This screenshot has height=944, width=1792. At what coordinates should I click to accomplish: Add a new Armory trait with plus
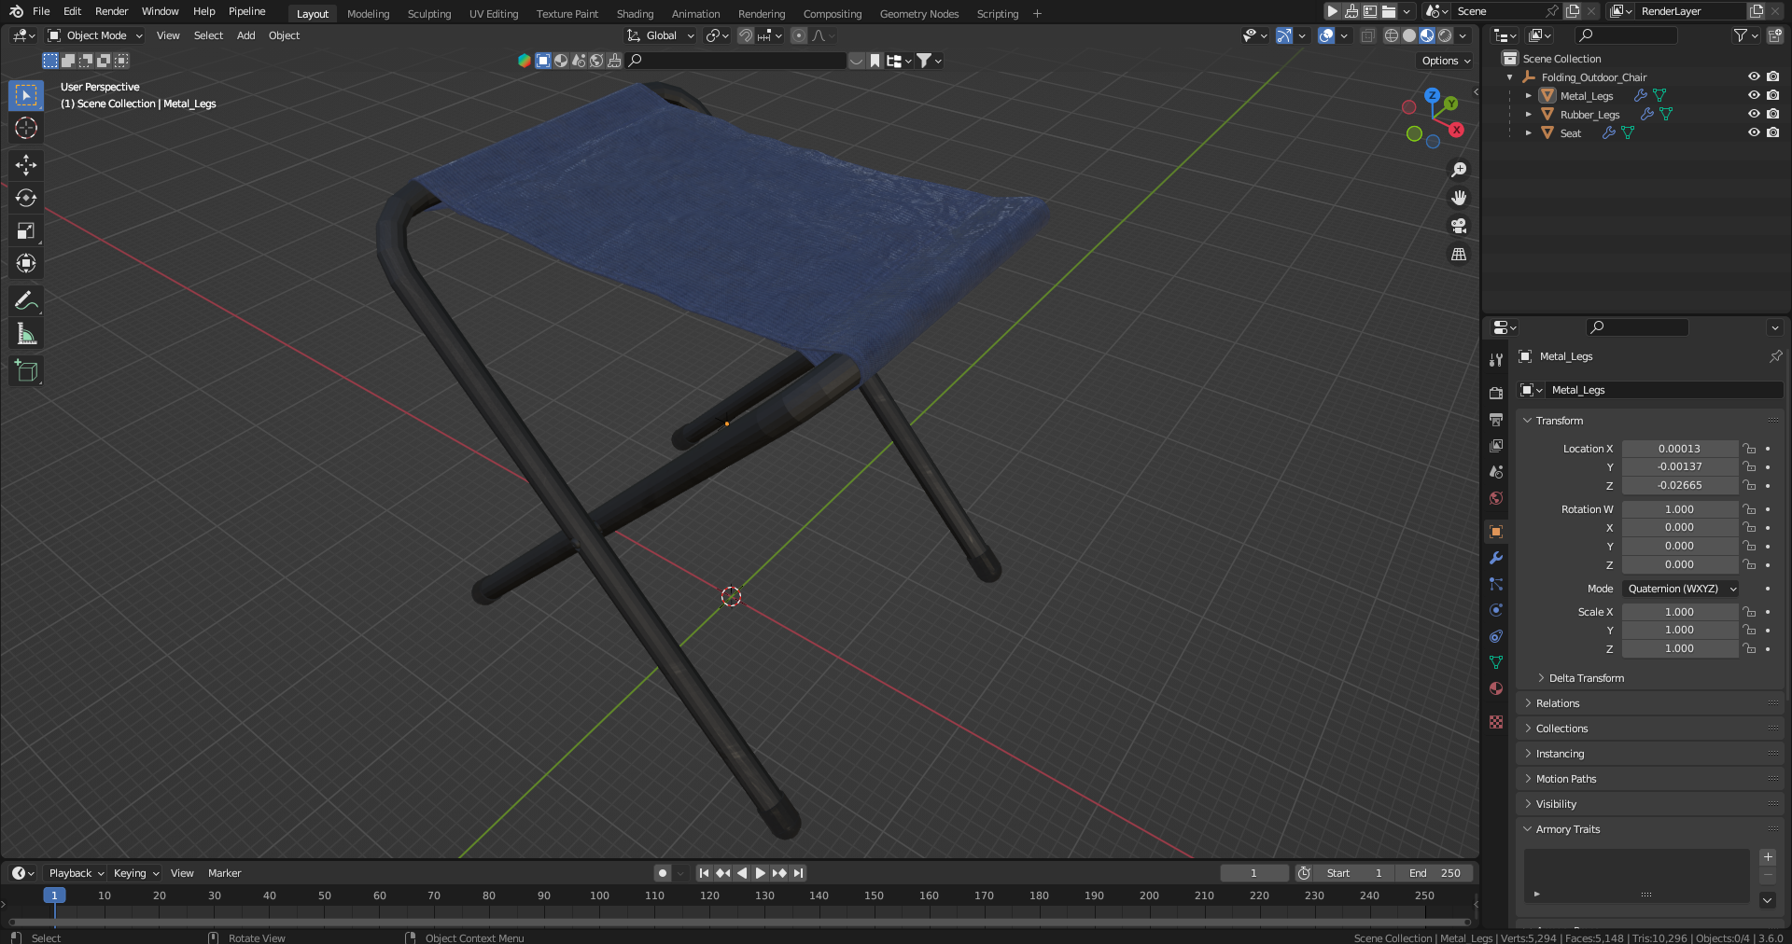click(x=1768, y=857)
